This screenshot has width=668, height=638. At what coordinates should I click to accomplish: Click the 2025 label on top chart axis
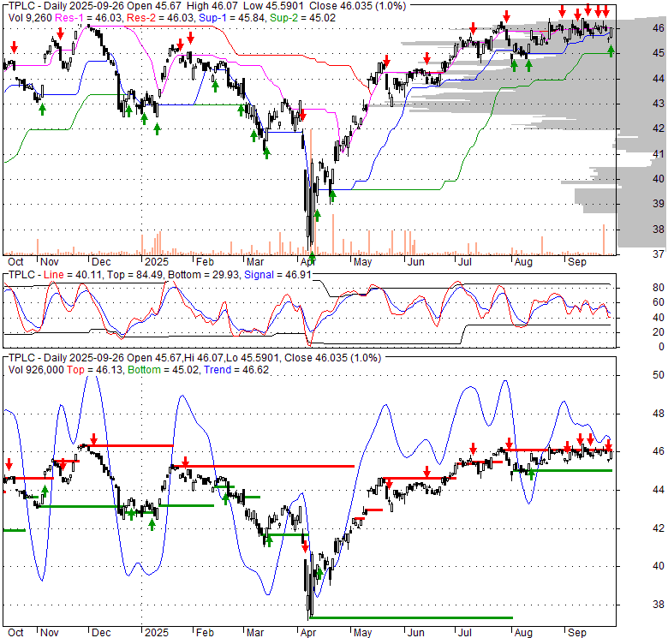click(157, 262)
